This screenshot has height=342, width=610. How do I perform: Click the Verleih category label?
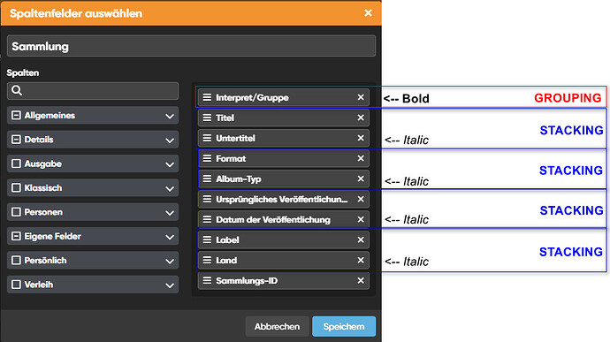(x=39, y=285)
